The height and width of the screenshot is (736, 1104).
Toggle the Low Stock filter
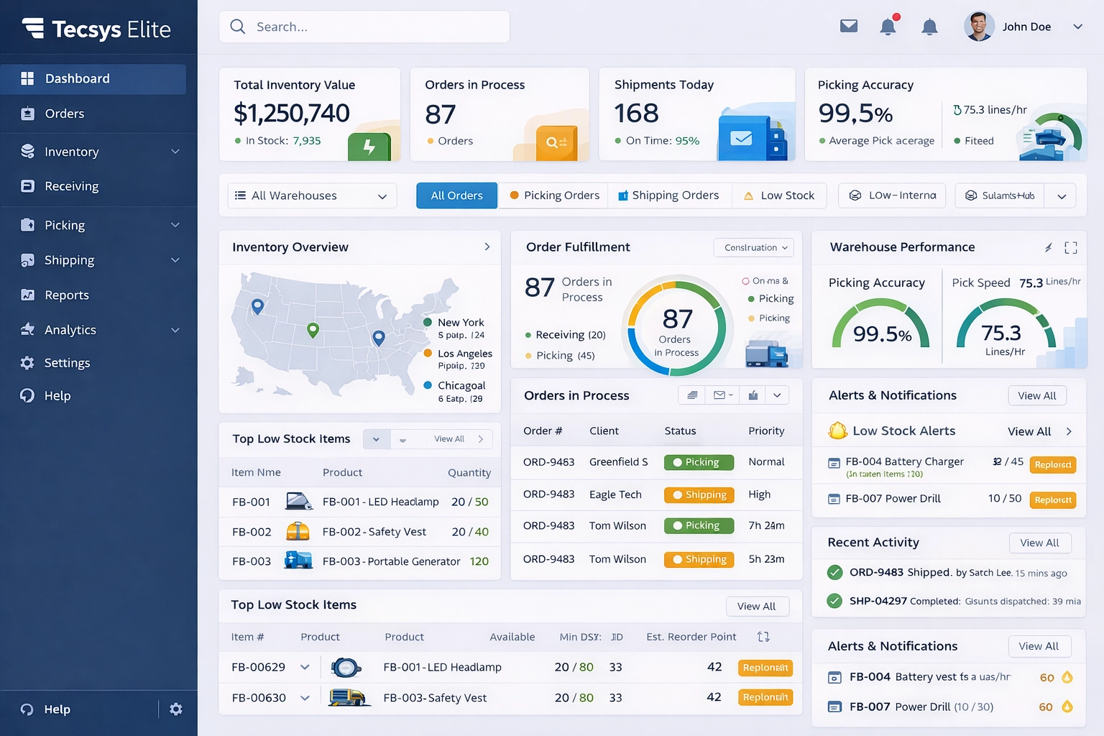click(779, 195)
